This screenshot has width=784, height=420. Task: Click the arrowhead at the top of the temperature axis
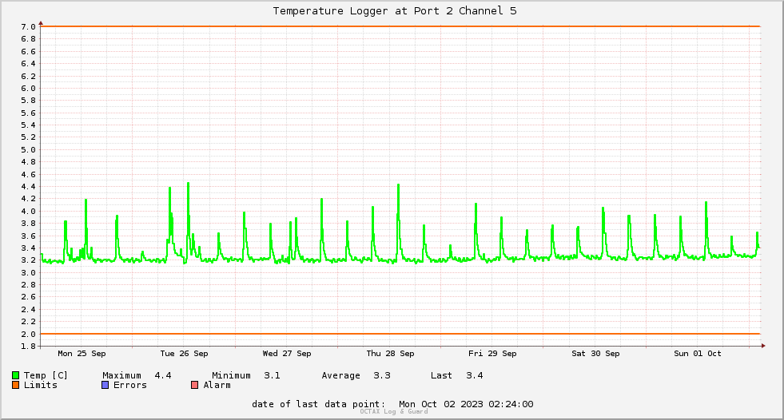[41, 23]
